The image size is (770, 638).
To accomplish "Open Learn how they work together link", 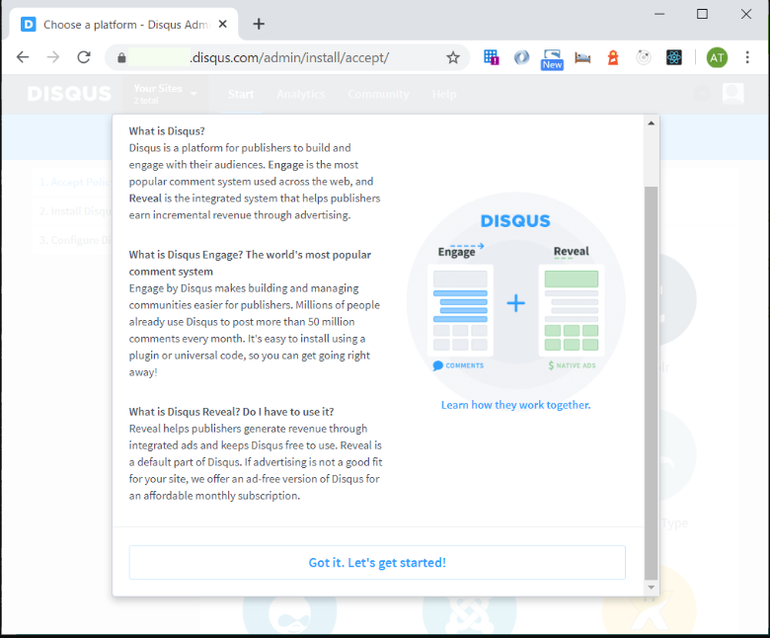I will [515, 405].
